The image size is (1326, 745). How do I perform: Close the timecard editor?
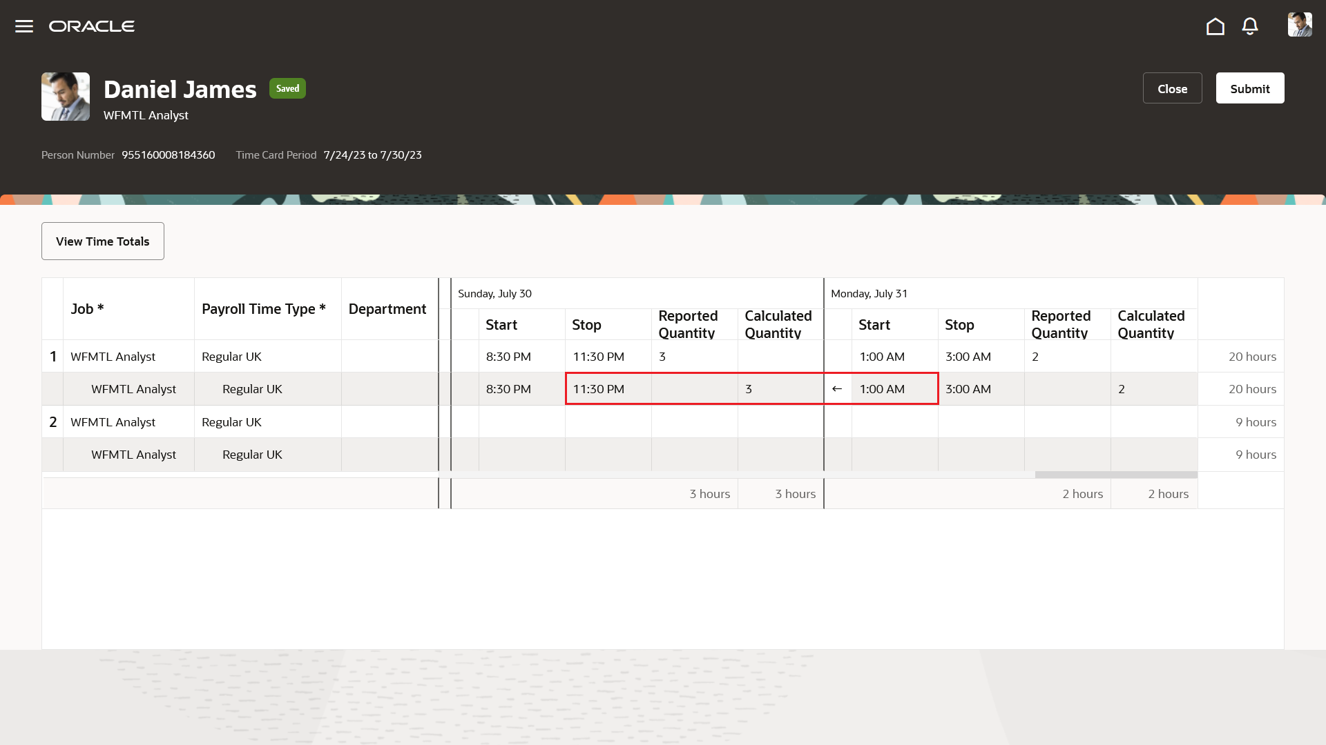coord(1172,88)
